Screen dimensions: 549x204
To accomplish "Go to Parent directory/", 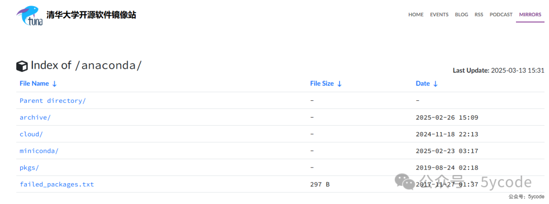I will [52, 101].
